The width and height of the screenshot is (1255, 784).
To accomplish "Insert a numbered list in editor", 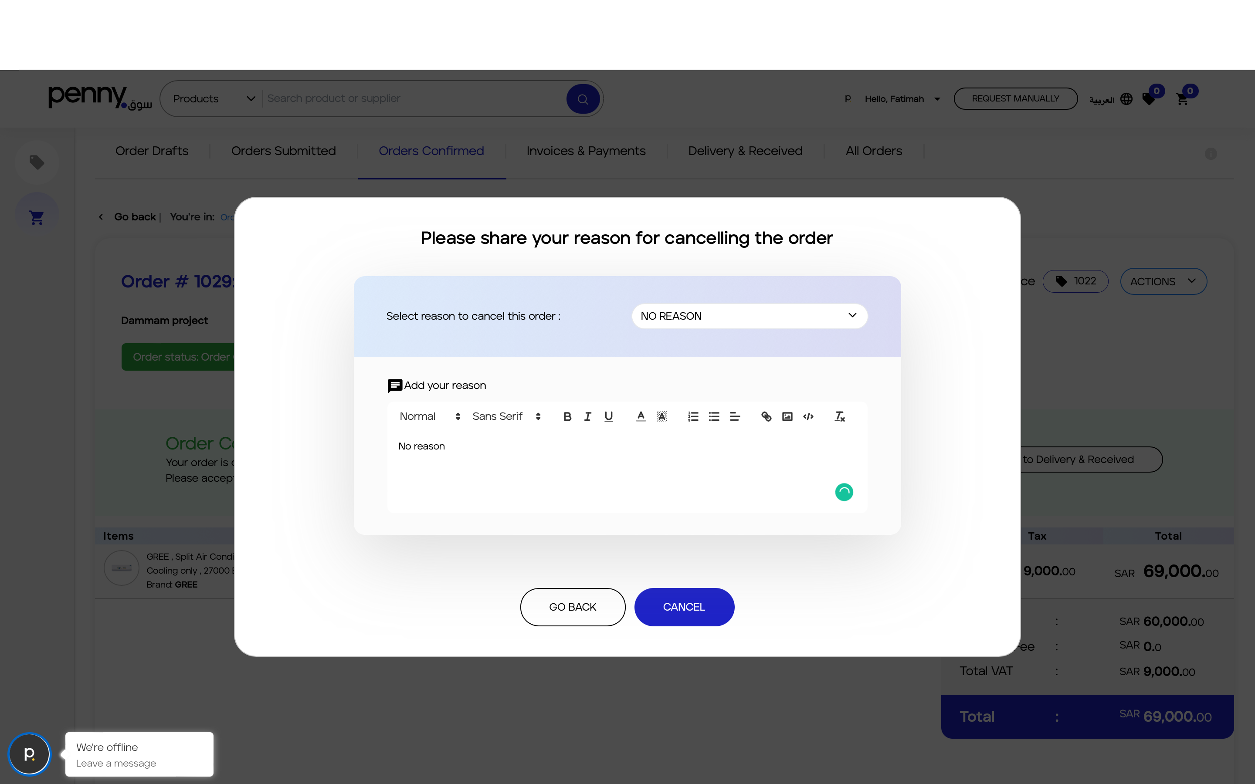I will point(693,416).
